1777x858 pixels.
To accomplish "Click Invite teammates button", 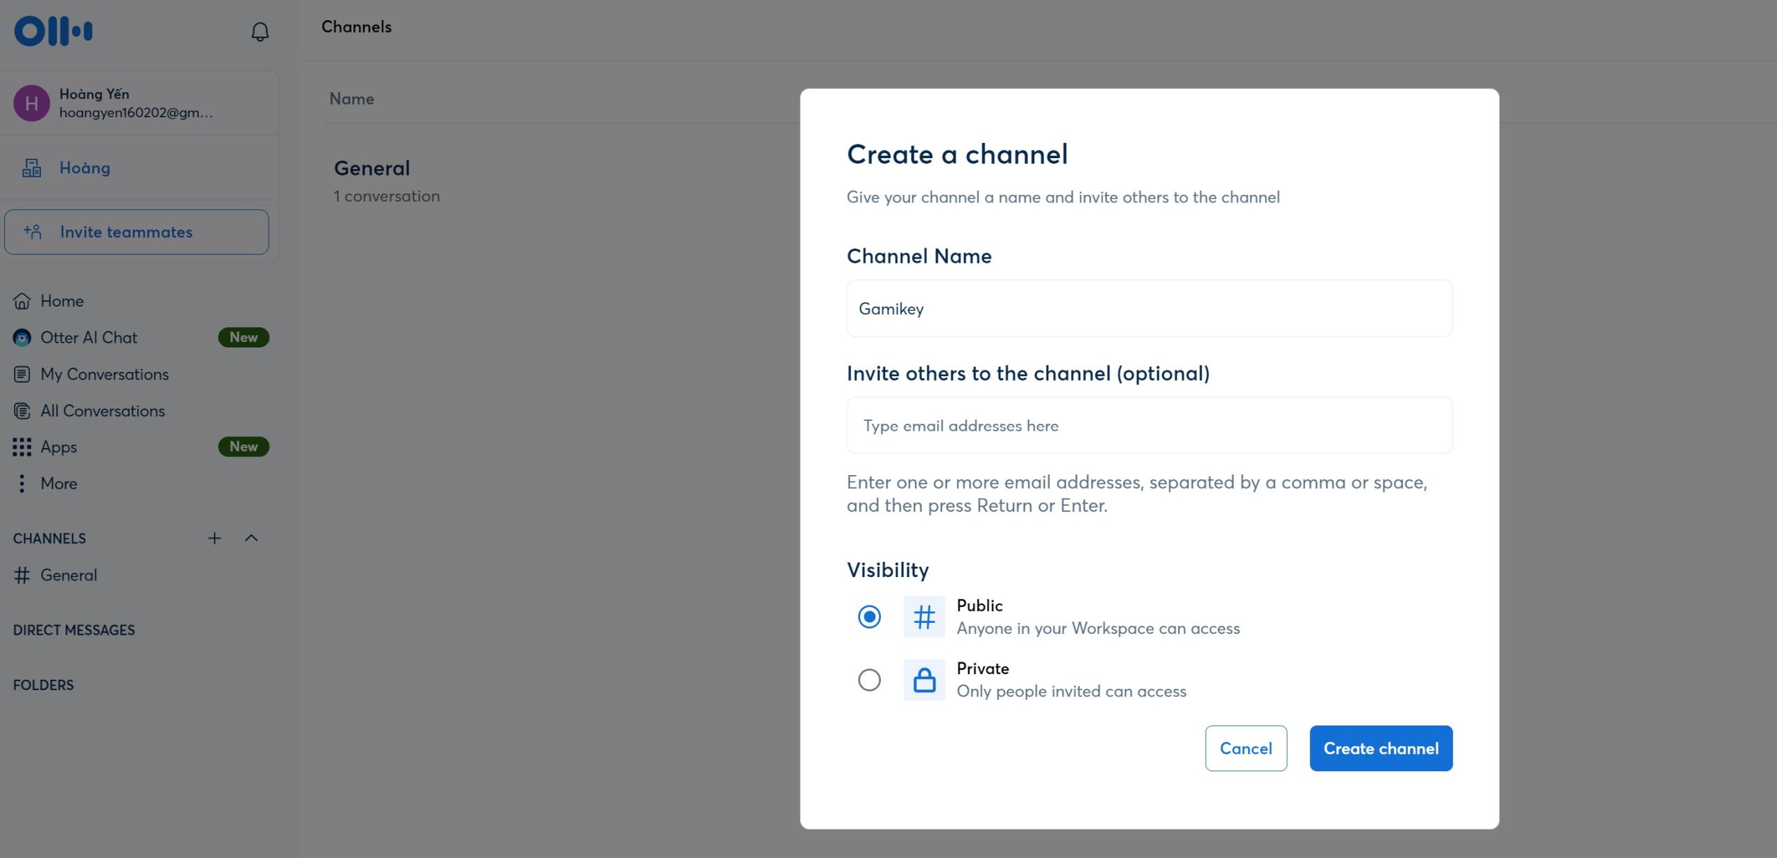I will 136,231.
